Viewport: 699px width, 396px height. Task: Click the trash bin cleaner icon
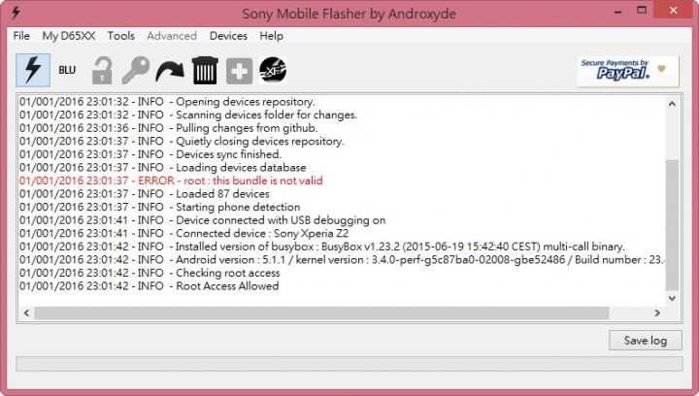(x=205, y=71)
